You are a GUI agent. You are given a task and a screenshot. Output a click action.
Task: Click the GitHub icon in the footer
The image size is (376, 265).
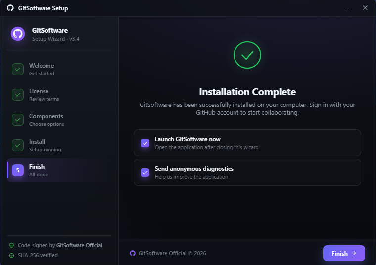click(x=133, y=253)
